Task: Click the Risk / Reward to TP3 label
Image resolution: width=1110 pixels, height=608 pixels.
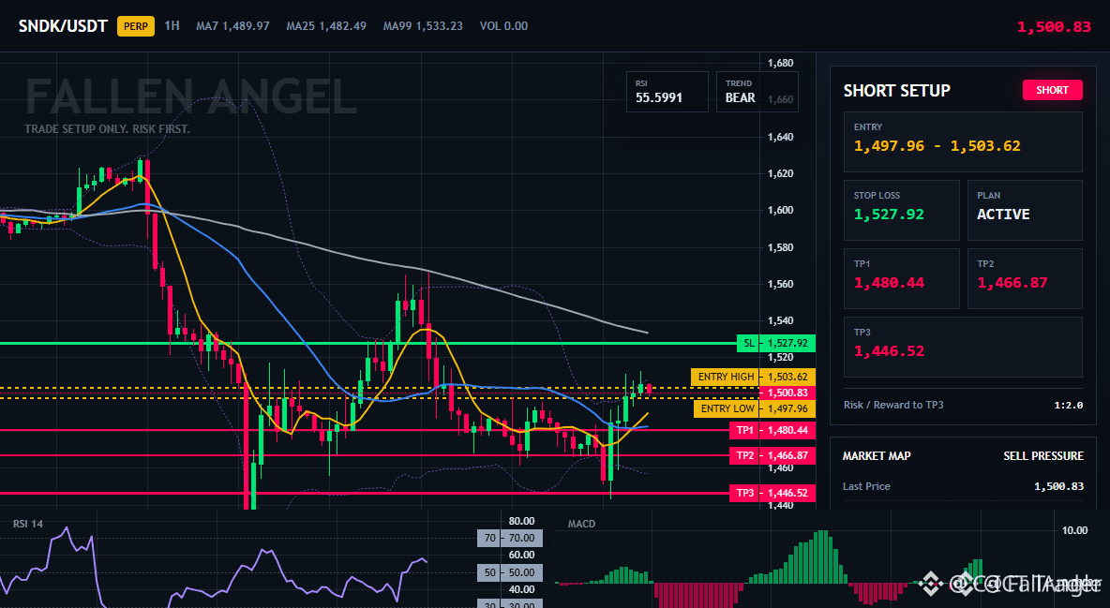Action: tap(893, 405)
